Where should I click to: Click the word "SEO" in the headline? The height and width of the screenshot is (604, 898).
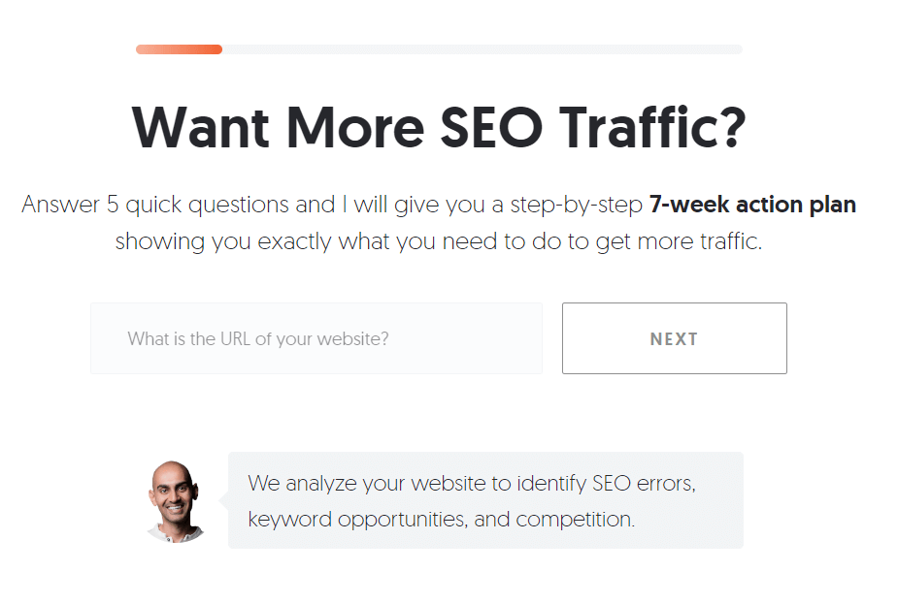[491, 128]
